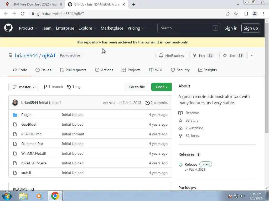Close the njRAT Free Download 2022 tab
269x201 pixels.
61,4
